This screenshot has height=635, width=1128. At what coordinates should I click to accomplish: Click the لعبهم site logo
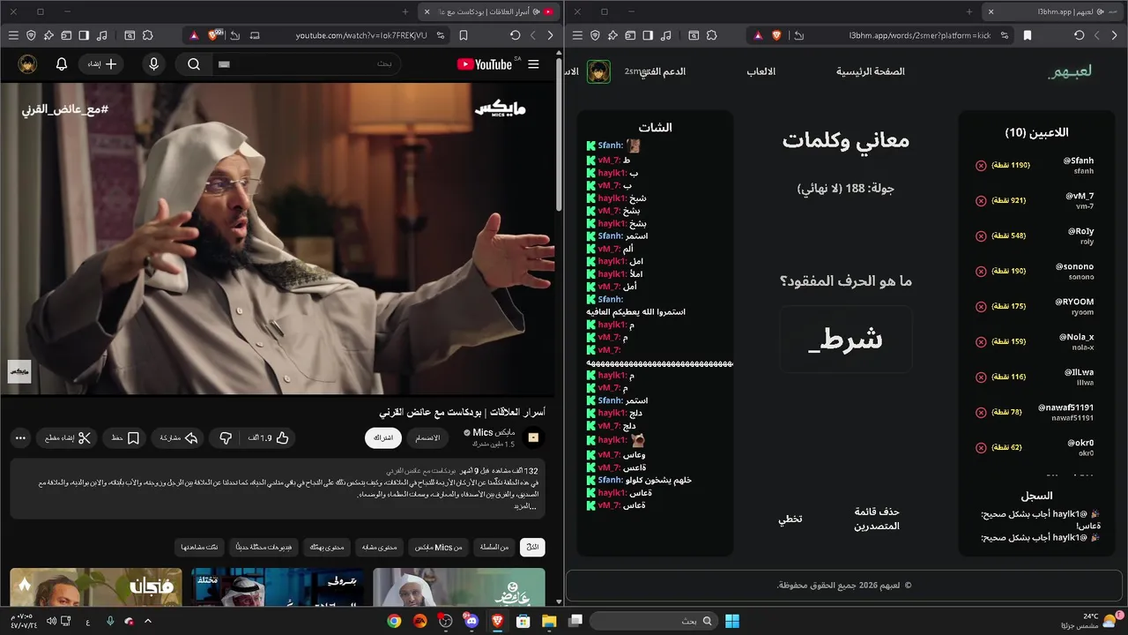pyautogui.click(x=1070, y=71)
